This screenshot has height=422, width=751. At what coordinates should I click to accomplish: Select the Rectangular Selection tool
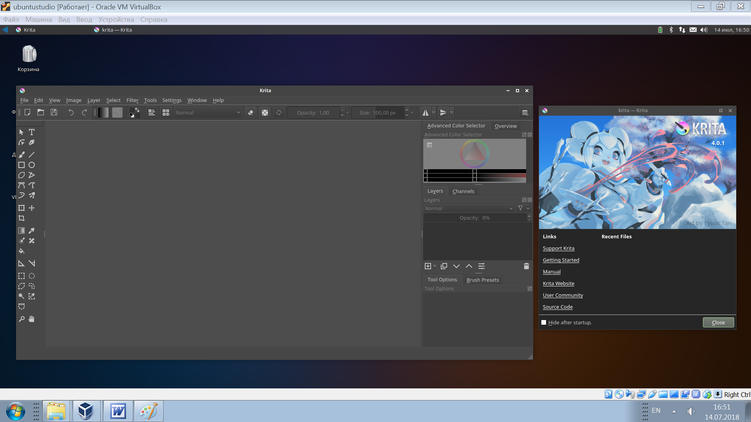click(22, 276)
